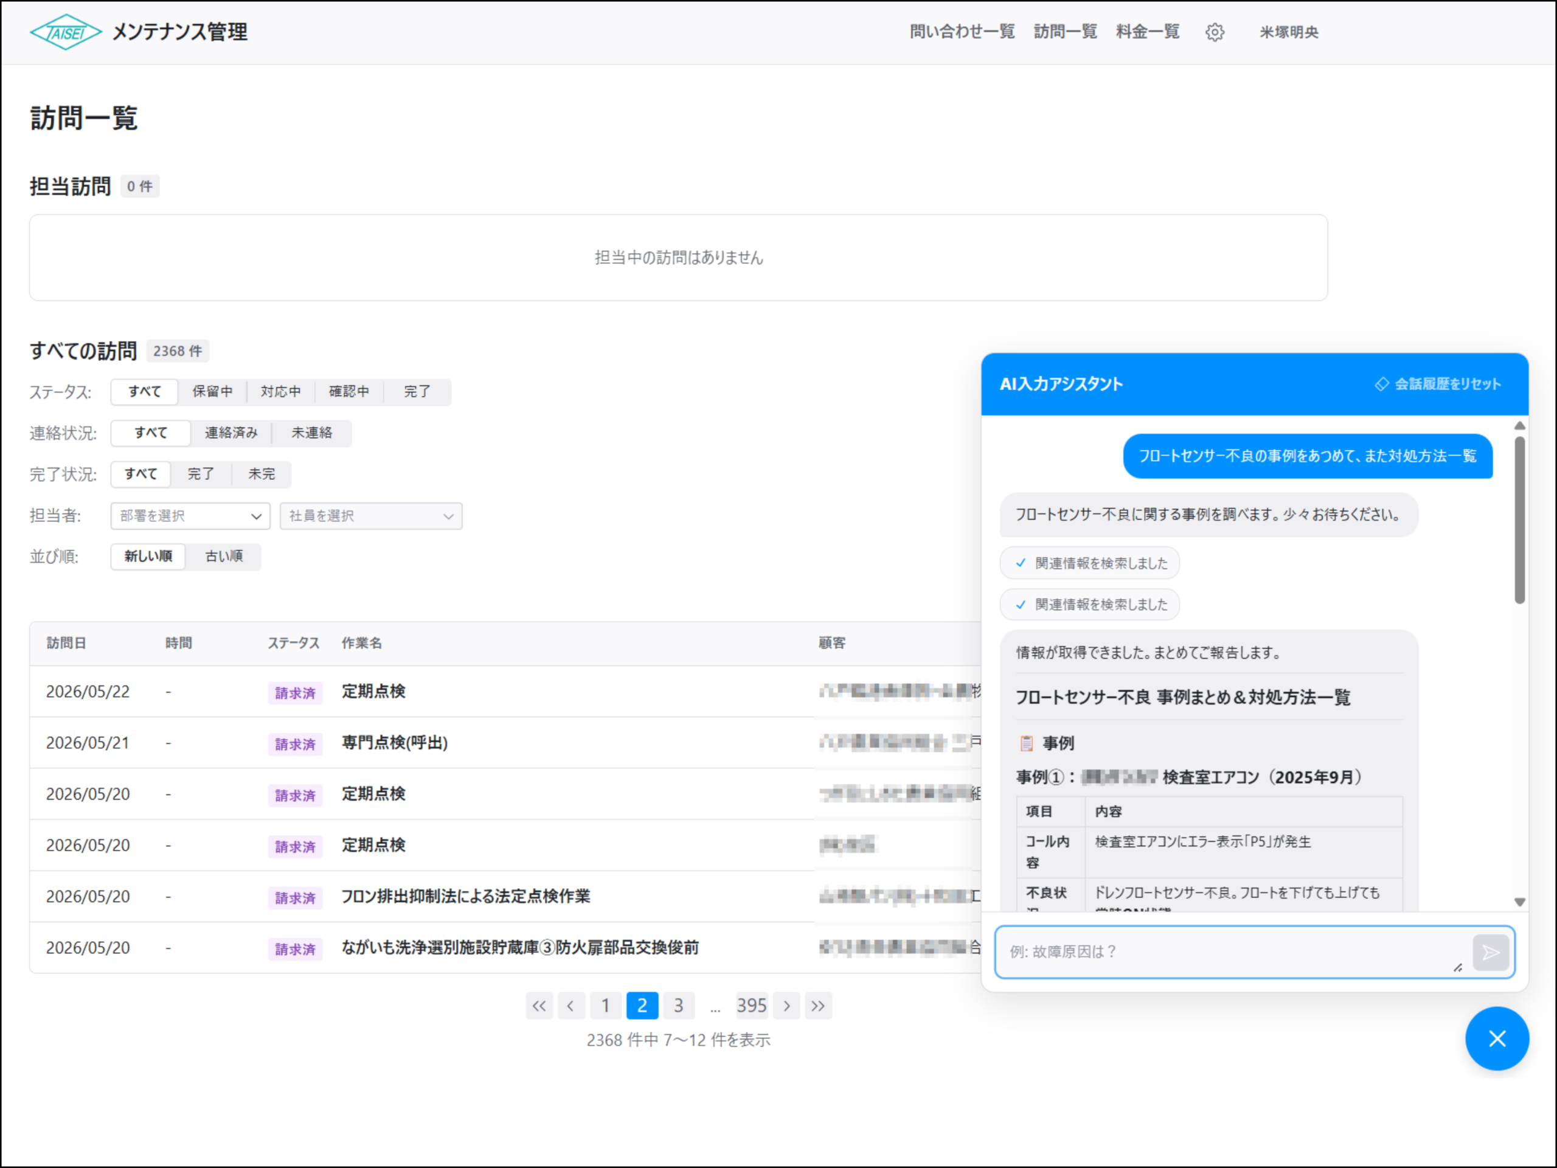Open the ながいも洗浄選別施設貯蔵庫③防火扉部品交換竣前 visit
Image resolution: width=1557 pixels, height=1168 pixels.
505,948
